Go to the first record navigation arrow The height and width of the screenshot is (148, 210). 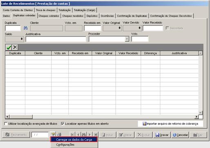(72, 135)
